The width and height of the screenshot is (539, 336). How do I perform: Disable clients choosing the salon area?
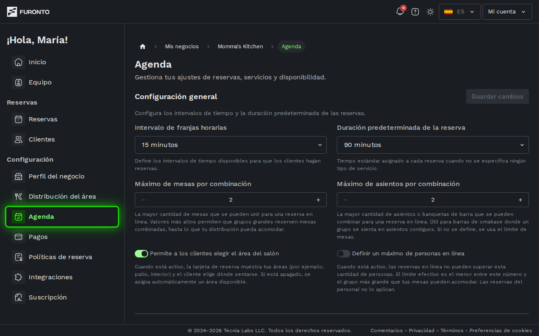point(141,254)
